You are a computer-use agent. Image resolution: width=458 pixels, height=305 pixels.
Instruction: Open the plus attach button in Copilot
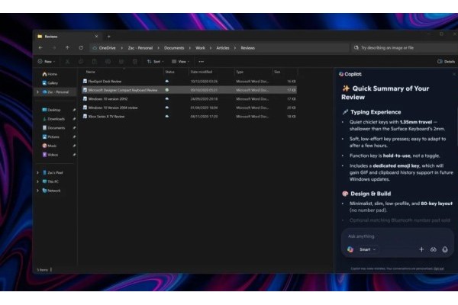(x=421, y=249)
